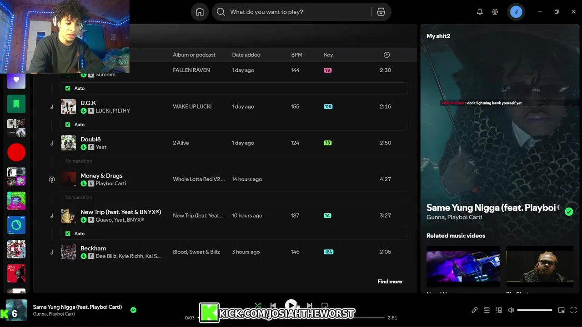
Task: Switch to full screen view
Action: [x=573, y=310]
